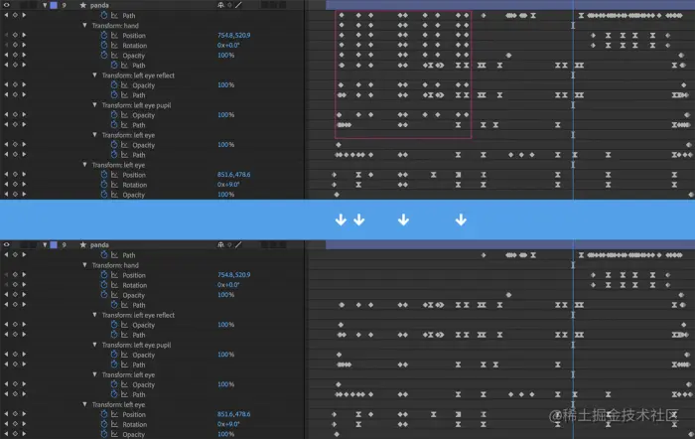Image resolution: width=695 pixels, height=439 pixels.
Task: Click left eye reflect Opacity stopwatch, lower timeline
Action: pos(114,325)
